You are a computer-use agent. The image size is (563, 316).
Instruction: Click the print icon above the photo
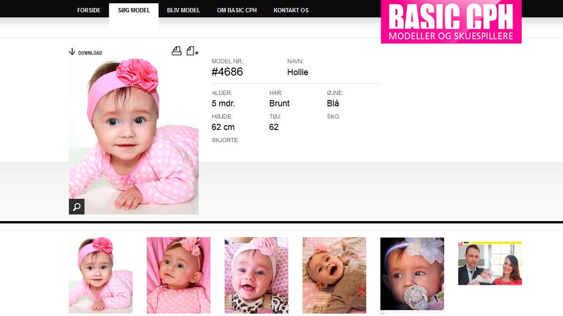(176, 51)
